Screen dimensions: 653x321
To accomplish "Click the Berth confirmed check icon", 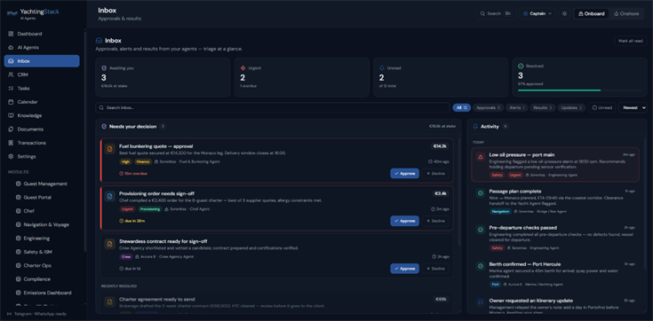I will tap(481, 266).
